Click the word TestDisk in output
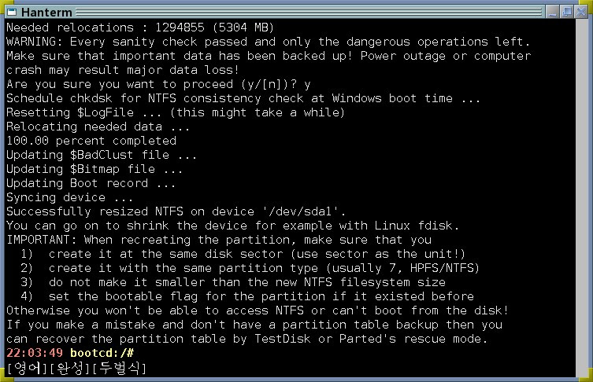This screenshot has width=593, height=382. point(283,339)
